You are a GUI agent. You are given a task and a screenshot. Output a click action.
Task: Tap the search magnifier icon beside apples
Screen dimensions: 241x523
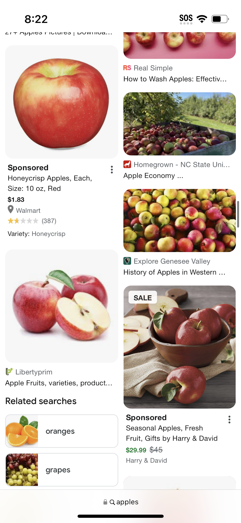[x=112, y=502]
